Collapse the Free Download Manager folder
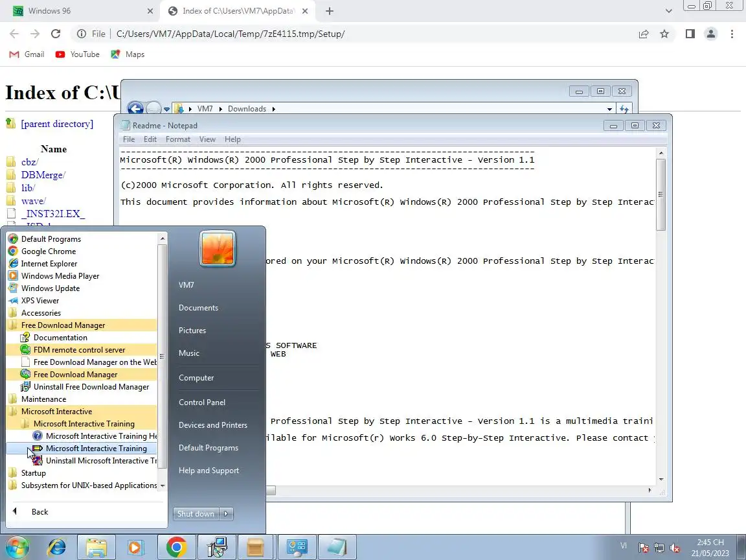The height and width of the screenshot is (560, 746). (x=82, y=325)
